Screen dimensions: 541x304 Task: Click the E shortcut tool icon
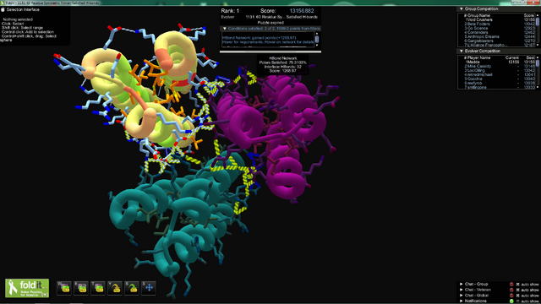pyautogui.click(x=81, y=288)
